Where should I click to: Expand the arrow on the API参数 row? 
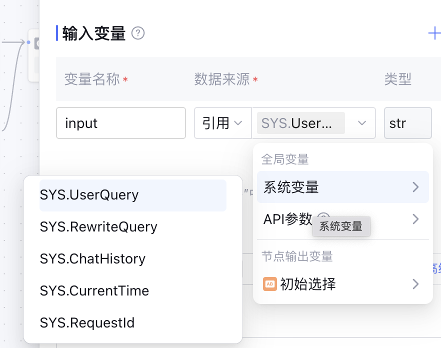(x=415, y=219)
